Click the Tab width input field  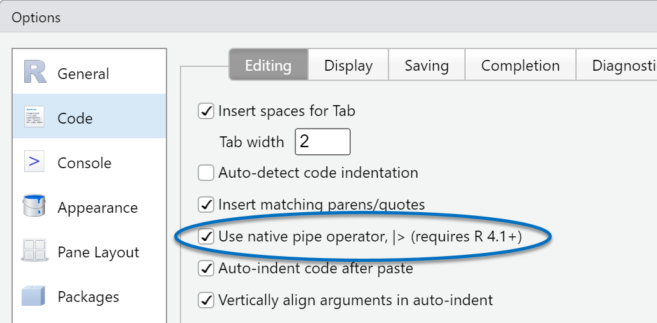pos(323,142)
